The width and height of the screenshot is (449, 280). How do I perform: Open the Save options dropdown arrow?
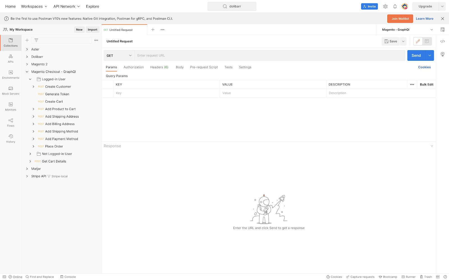pyautogui.click(x=403, y=41)
